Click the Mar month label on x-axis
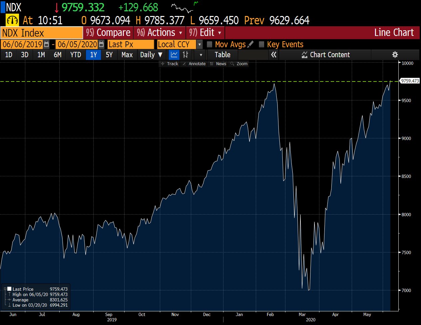 point(302,314)
